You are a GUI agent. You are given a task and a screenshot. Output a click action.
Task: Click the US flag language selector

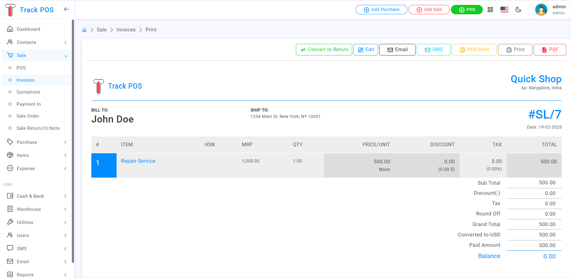click(504, 10)
